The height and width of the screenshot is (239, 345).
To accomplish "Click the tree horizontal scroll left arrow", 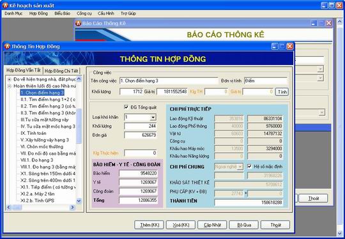I will tap(8, 207).
